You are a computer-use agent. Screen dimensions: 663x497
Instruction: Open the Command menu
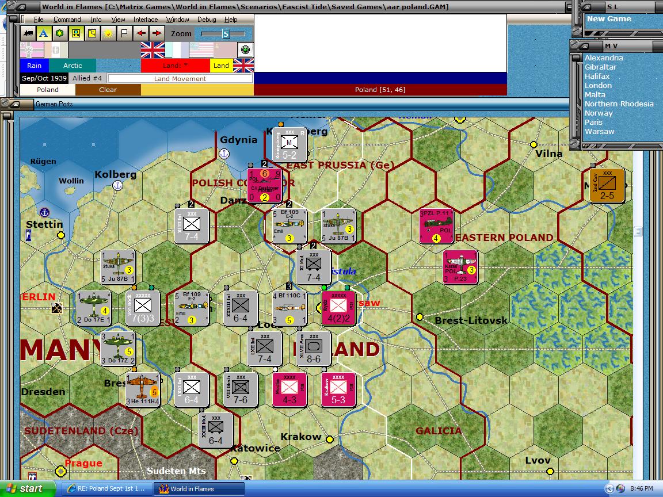(x=67, y=20)
